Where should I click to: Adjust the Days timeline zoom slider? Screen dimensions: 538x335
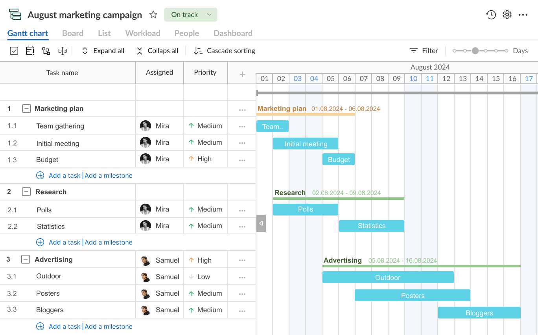[475, 51]
